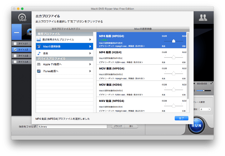Viewport: 225px width, 156px height.
Task: Expand the iTunes動画へ arrow
Action: click(90, 71)
